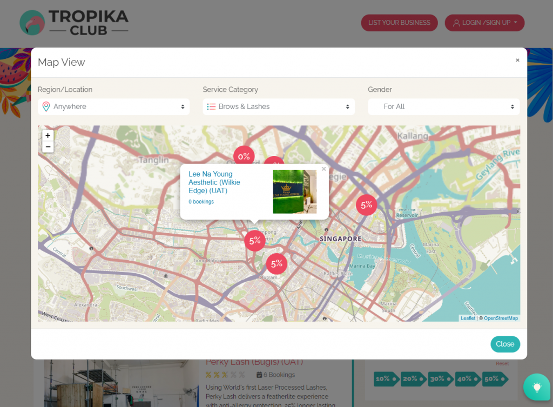553x407 pixels.
Task: Zoom in on the map
Action: pos(48,135)
